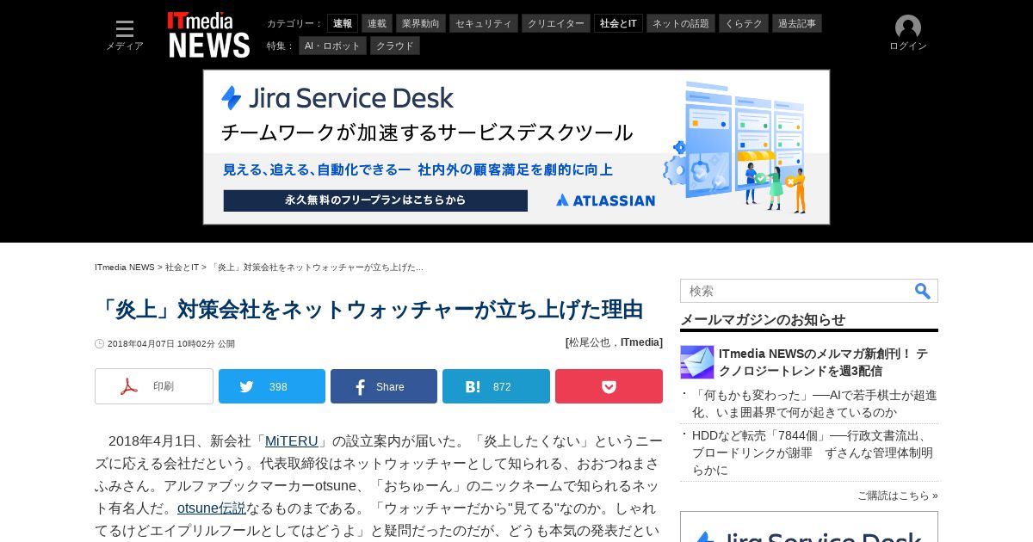
Task: Click the Hatena B! bookmark icon
Action: [x=473, y=387]
